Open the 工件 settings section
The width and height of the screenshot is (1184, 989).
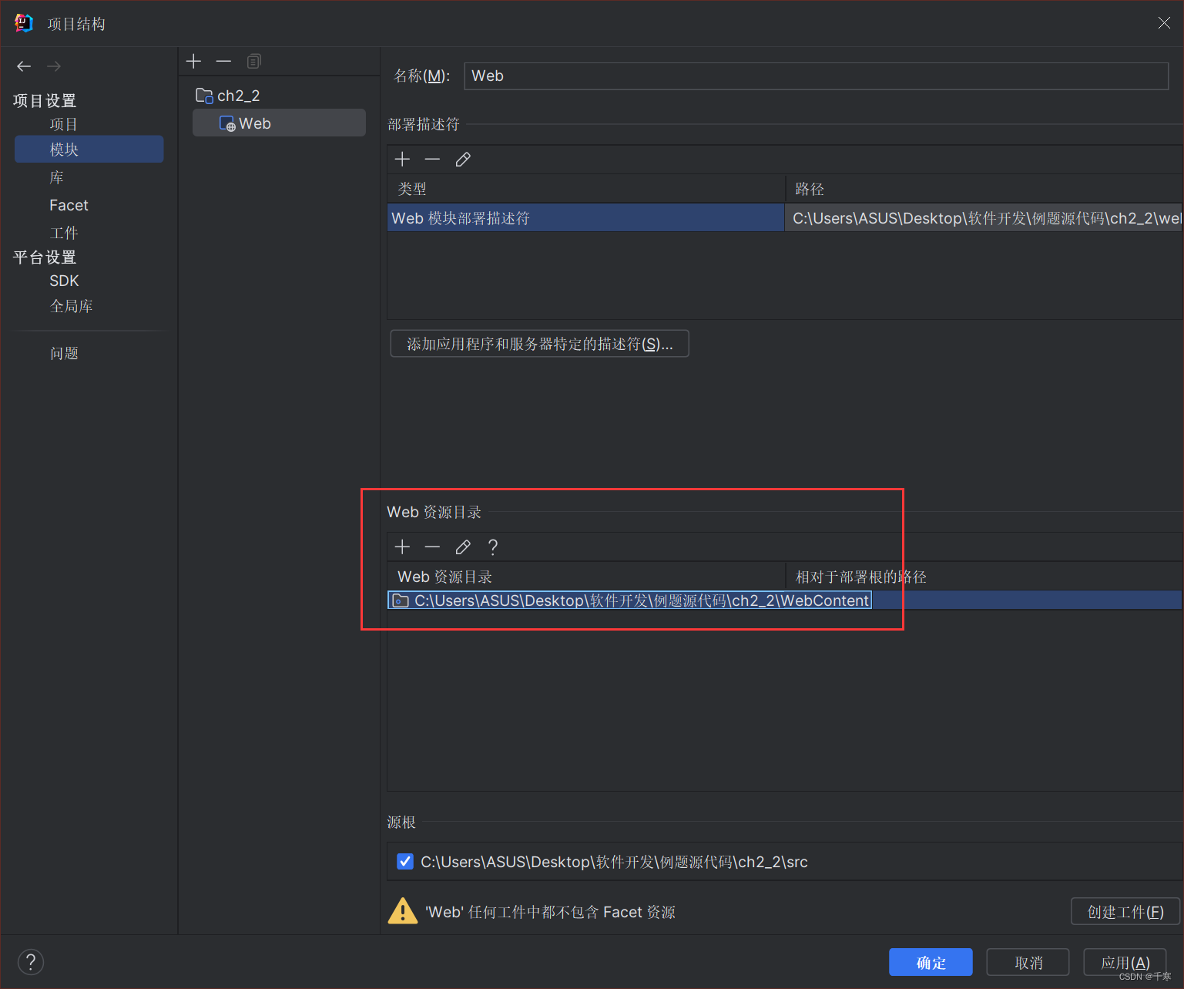(x=64, y=233)
